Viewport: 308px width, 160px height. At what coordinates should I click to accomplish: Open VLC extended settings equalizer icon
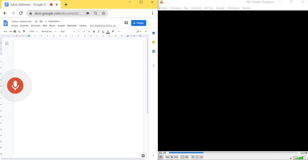click(x=187, y=157)
